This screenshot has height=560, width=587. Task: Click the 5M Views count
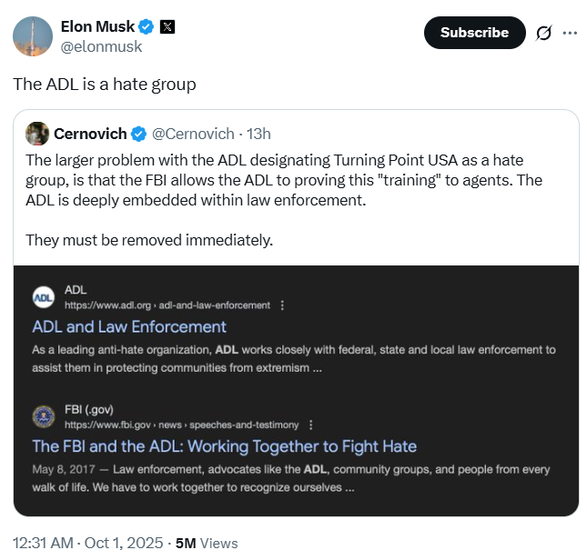(x=207, y=543)
